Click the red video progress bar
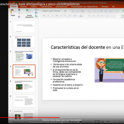Screen dimensions: 124x124 coord(30,117)
